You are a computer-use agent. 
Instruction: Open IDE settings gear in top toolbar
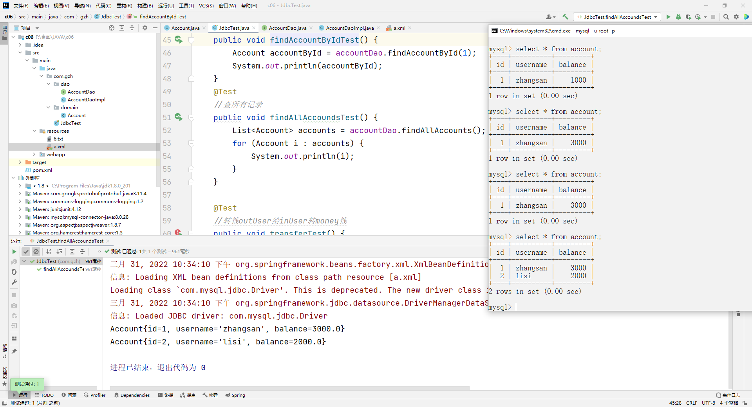coord(736,17)
